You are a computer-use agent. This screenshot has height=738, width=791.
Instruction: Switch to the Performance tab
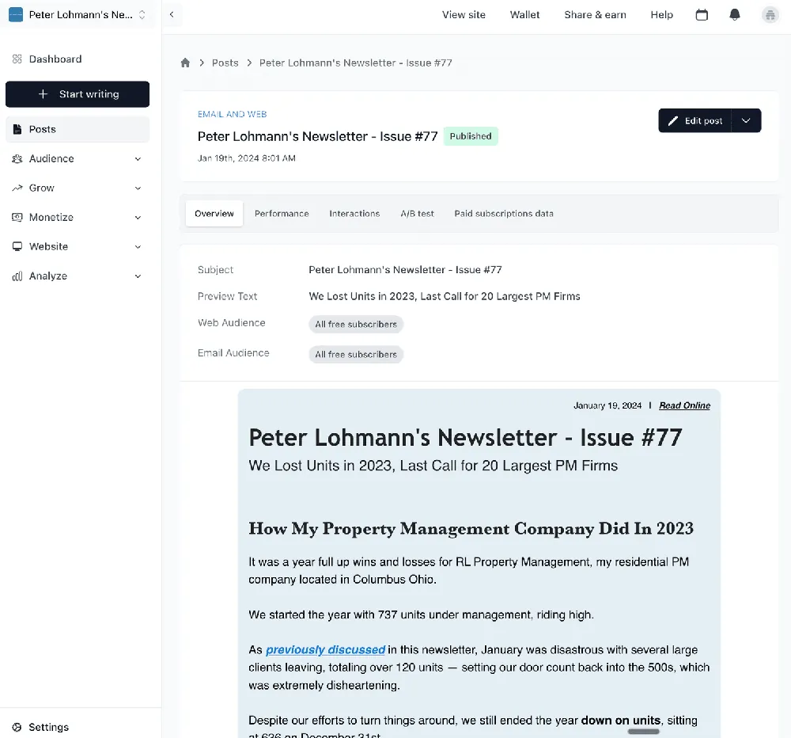point(282,214)
